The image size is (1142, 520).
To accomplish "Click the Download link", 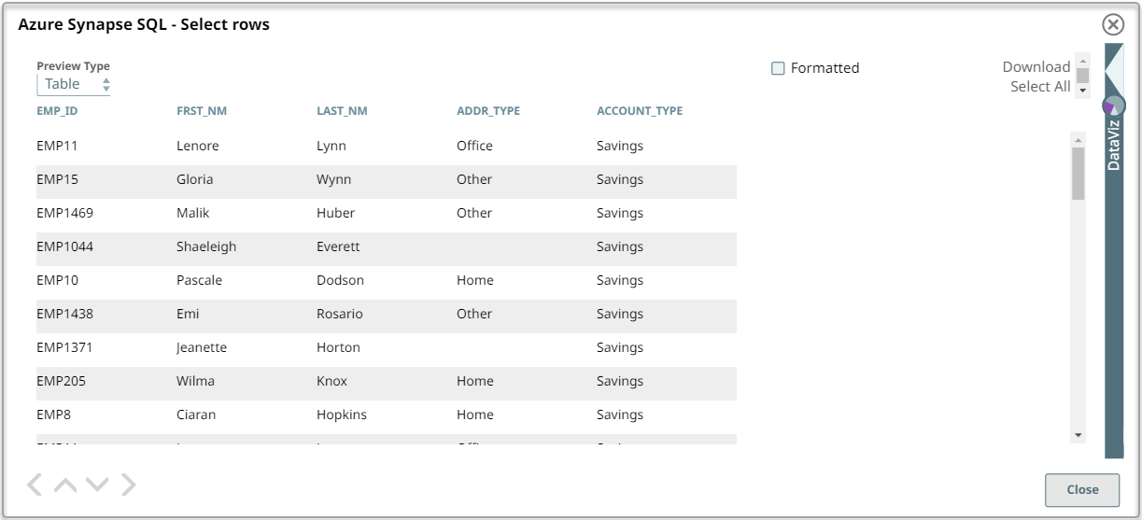I will (1036, 66).
